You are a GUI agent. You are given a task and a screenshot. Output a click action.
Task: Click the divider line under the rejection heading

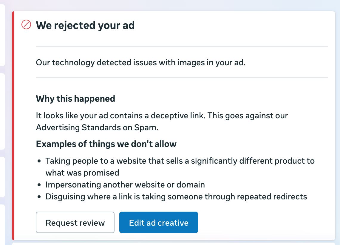point(182,46)
